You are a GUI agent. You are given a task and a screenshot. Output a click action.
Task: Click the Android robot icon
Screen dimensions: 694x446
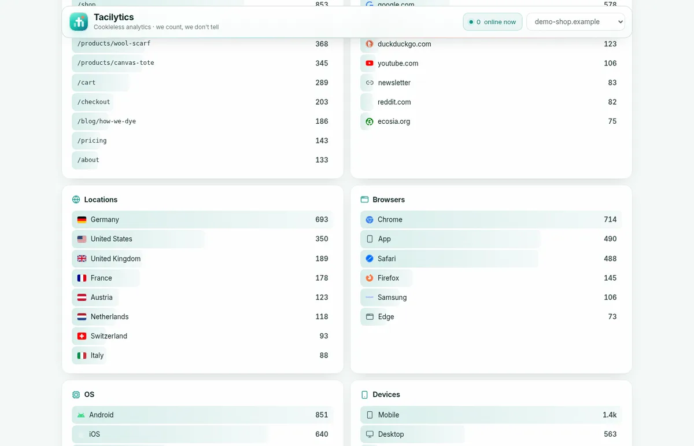point(81,415)
